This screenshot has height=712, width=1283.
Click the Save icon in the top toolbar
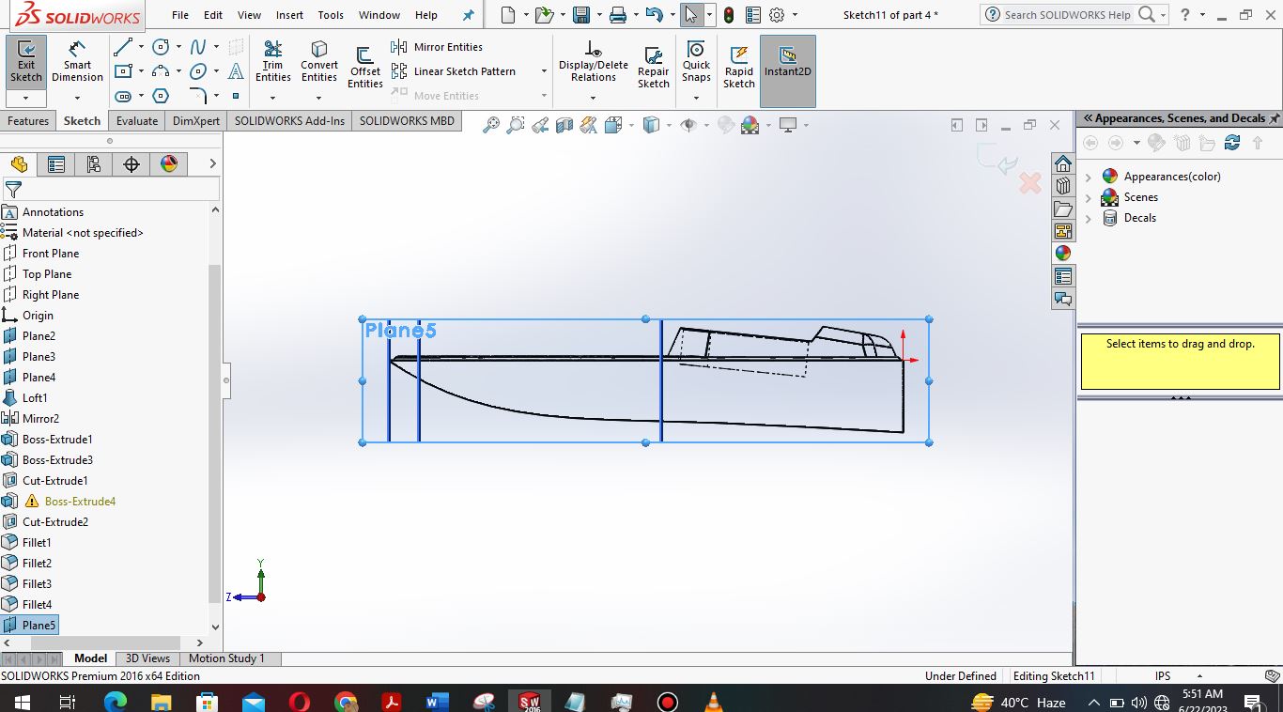581,15
